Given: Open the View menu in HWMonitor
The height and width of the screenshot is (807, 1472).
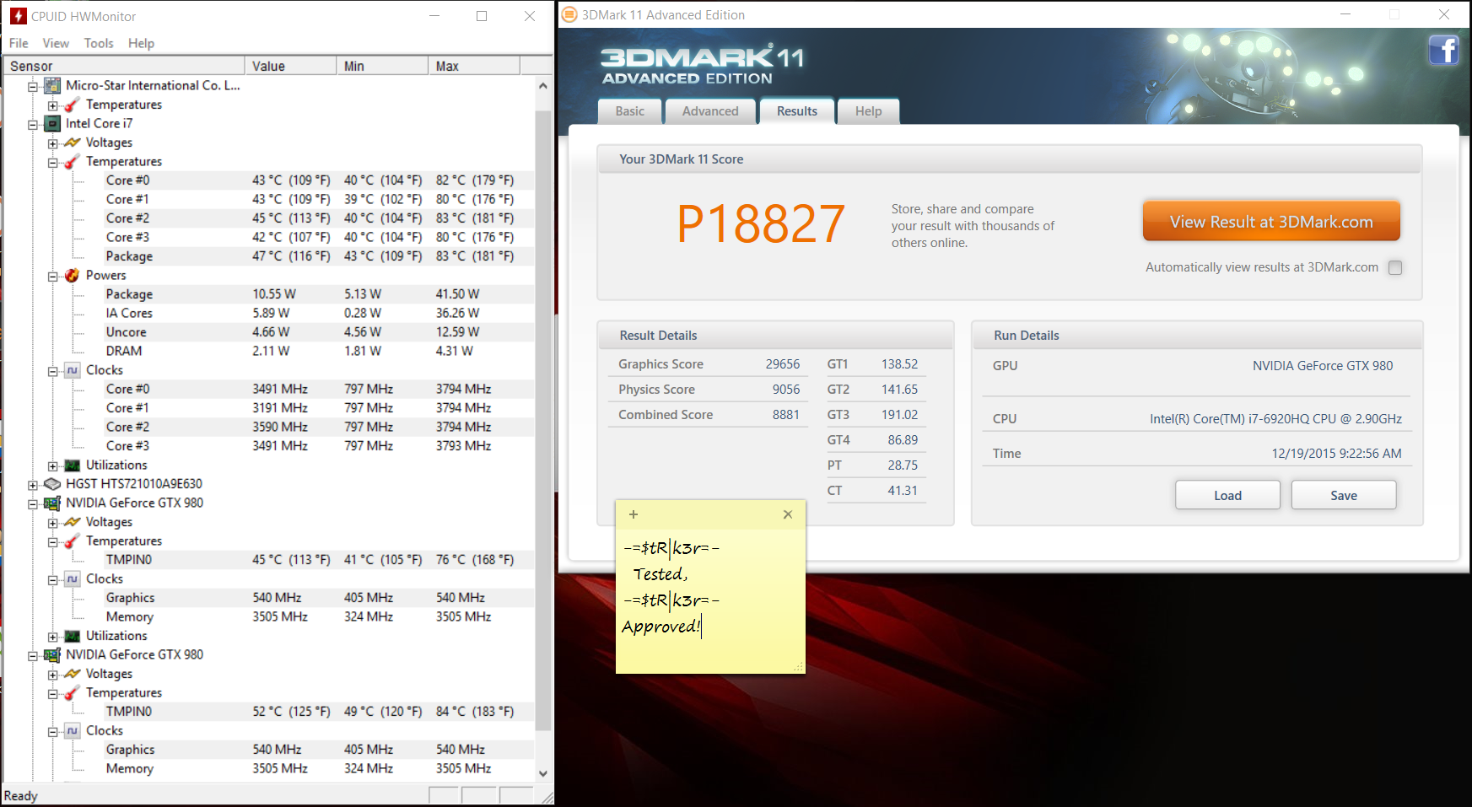Looking at the screenshot, I should pyautogui.click(x=56, y=43).
